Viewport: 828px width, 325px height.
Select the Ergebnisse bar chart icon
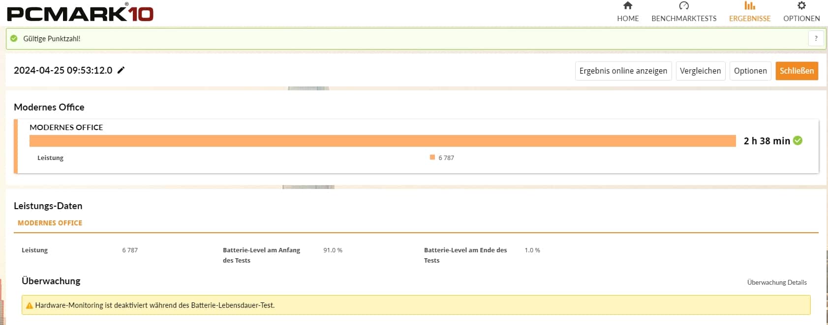tap(749, 6)
